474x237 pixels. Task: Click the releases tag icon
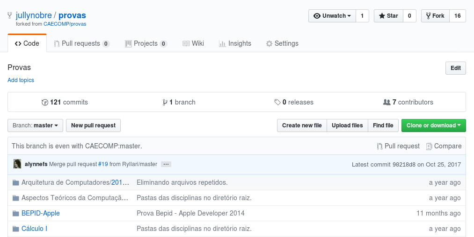pos(277,102)
